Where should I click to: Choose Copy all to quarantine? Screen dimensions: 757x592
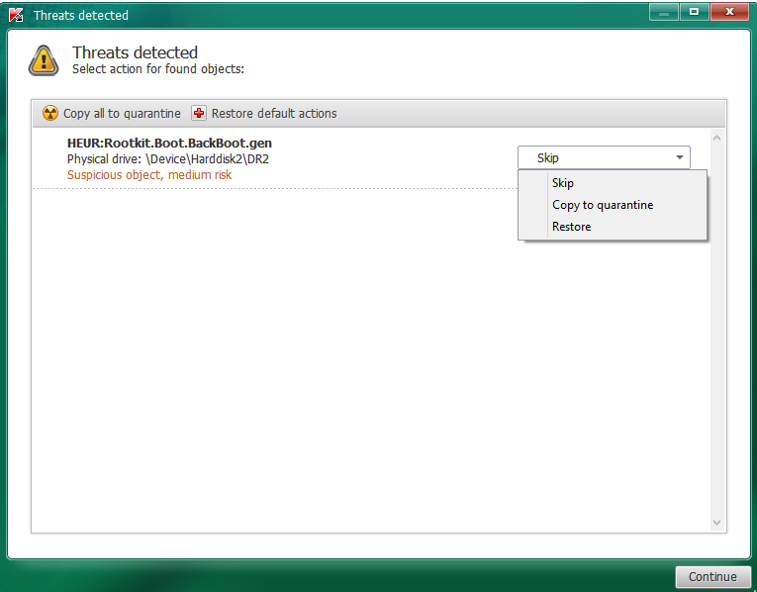pos(122,113)
